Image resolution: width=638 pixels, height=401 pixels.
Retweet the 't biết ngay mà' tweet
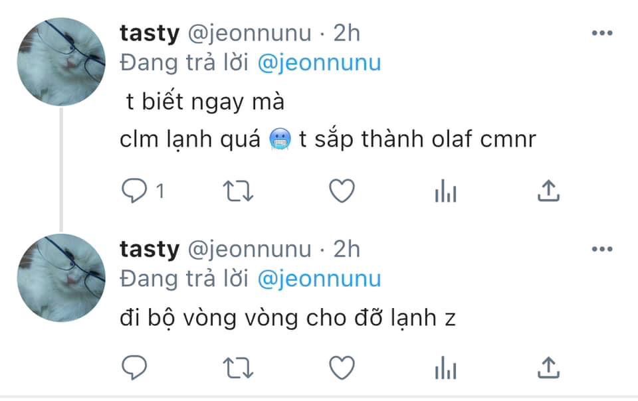(x=238, y=191)
